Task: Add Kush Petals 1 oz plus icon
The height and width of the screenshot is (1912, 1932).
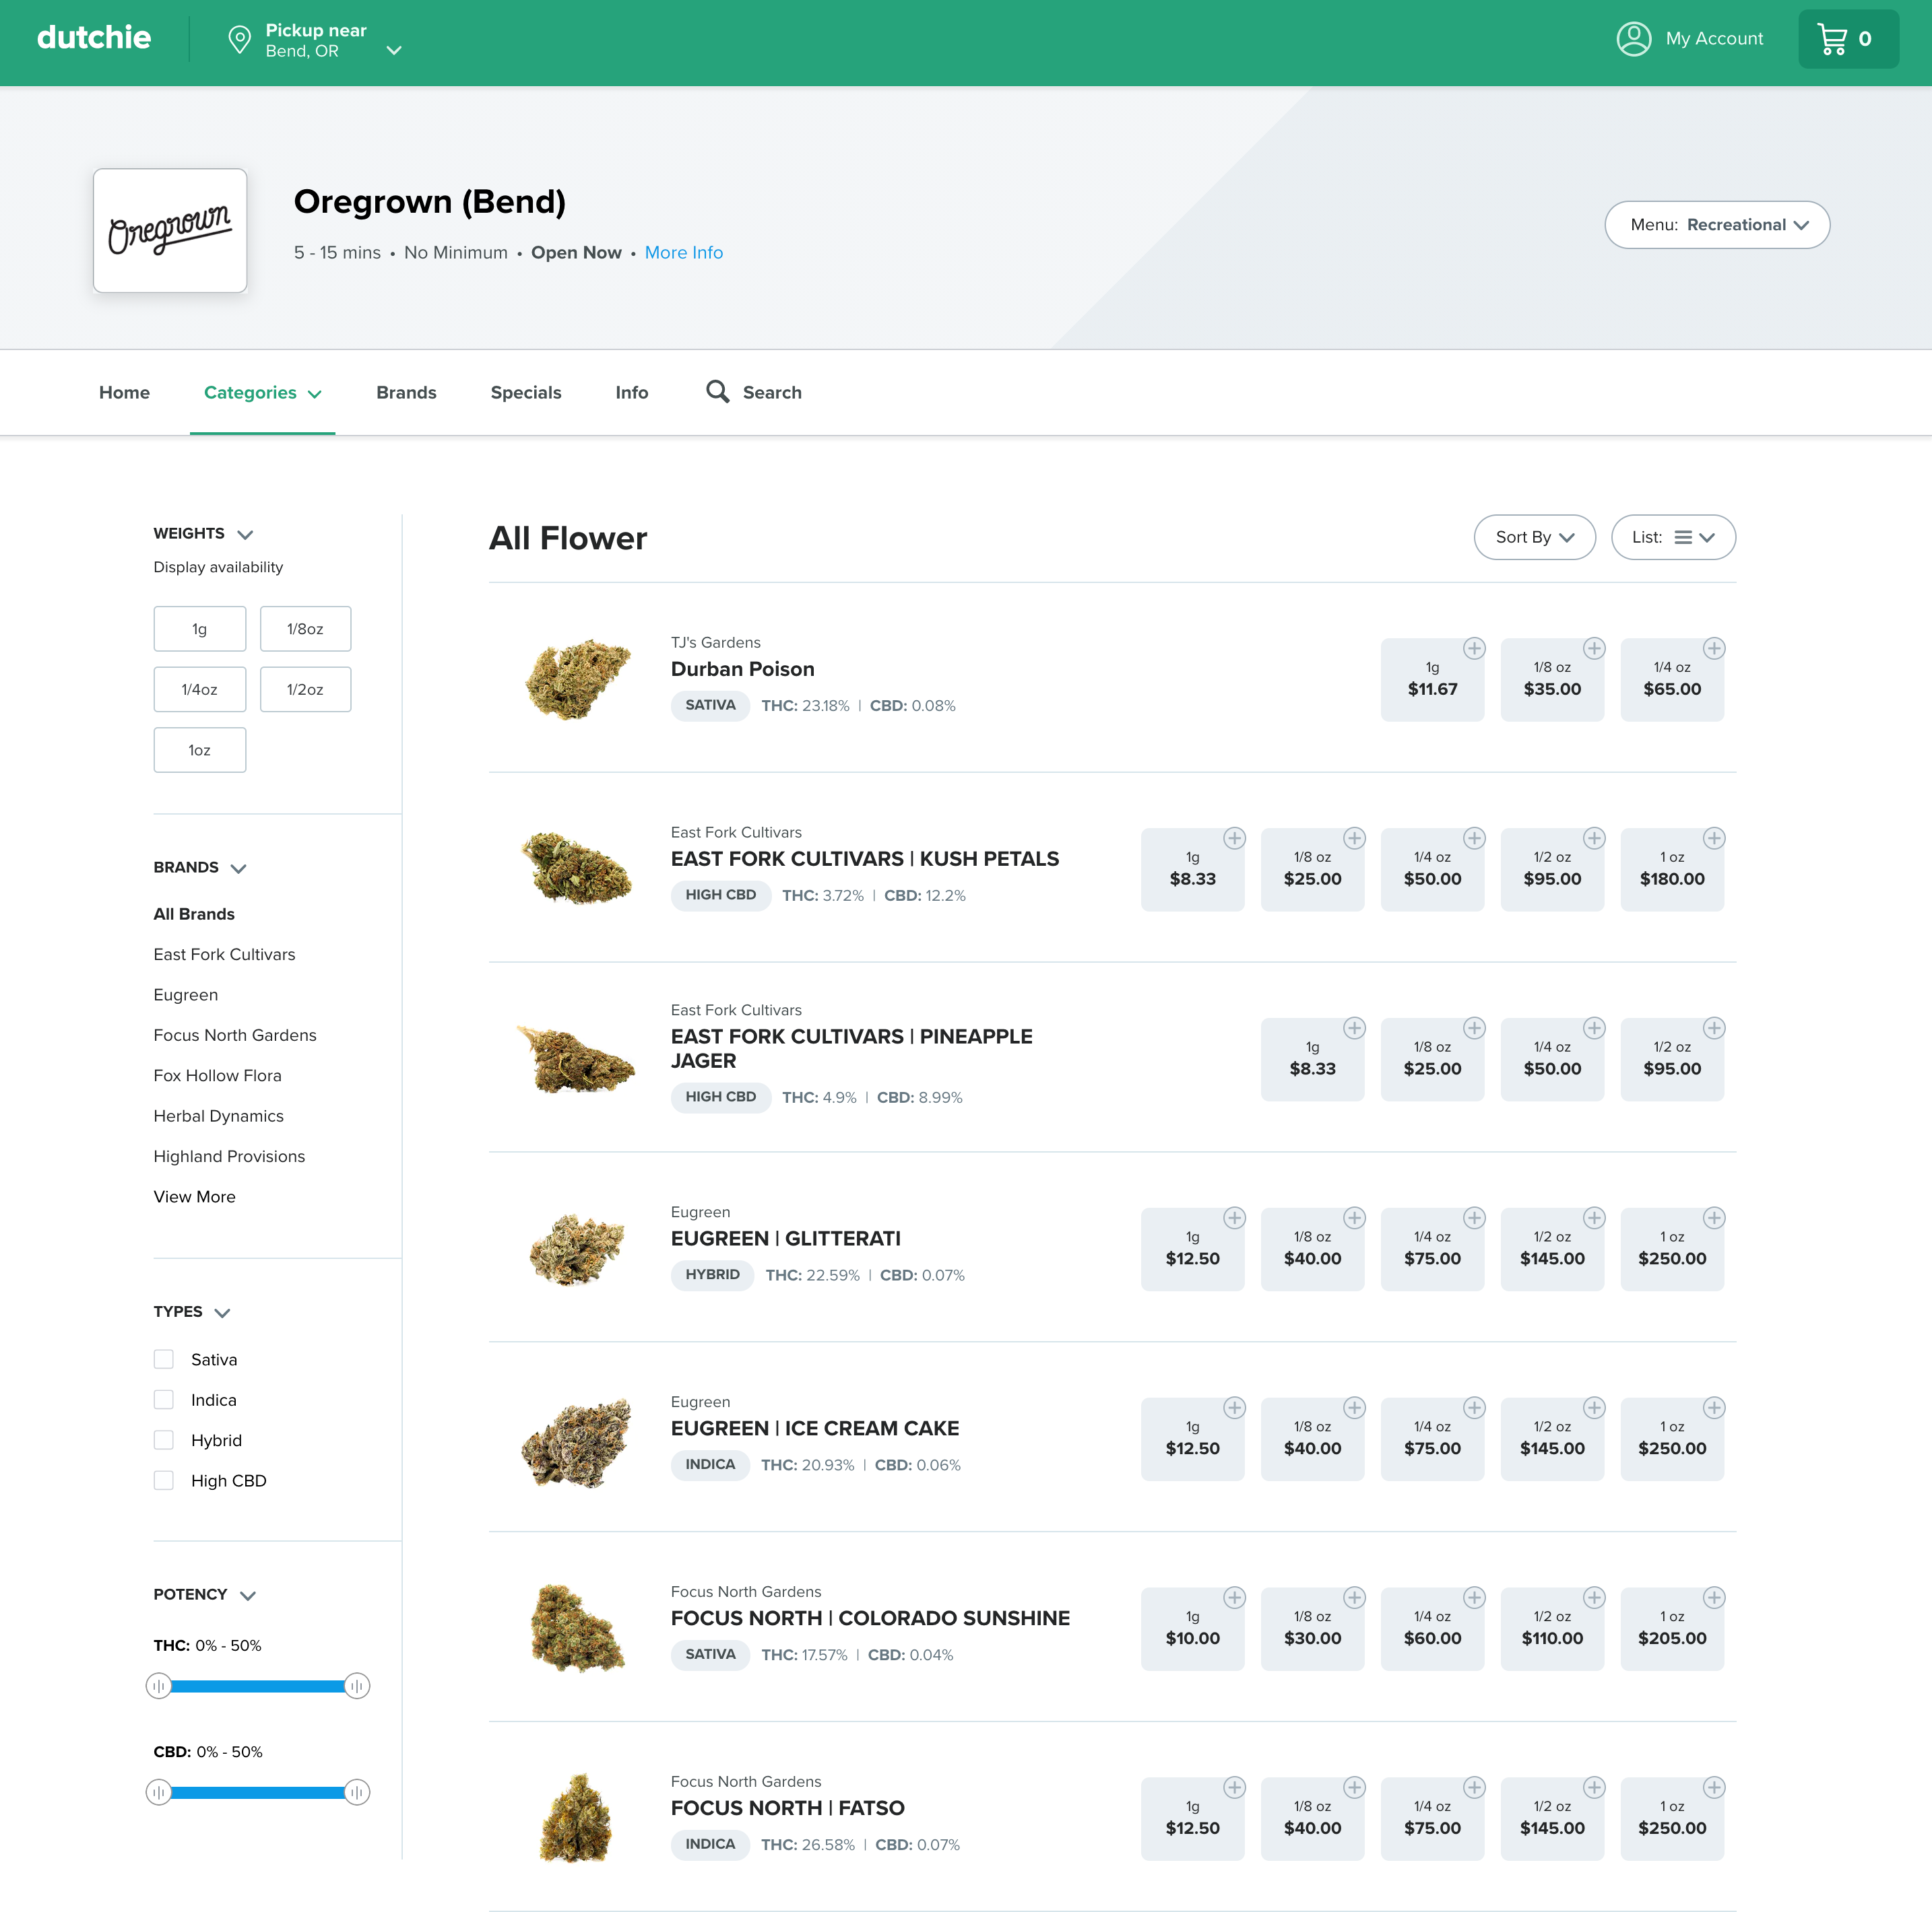Action: click(1714, 838)
